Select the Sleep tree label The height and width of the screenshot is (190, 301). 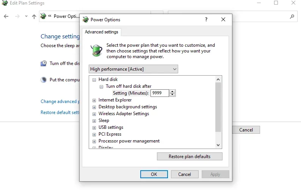pos(104,120)
